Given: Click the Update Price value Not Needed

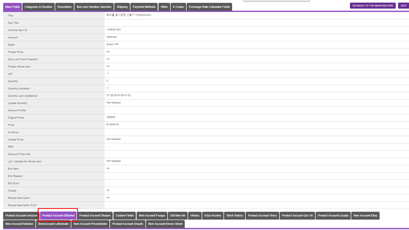Looking at the screenshot, I should tap(113, 139).
